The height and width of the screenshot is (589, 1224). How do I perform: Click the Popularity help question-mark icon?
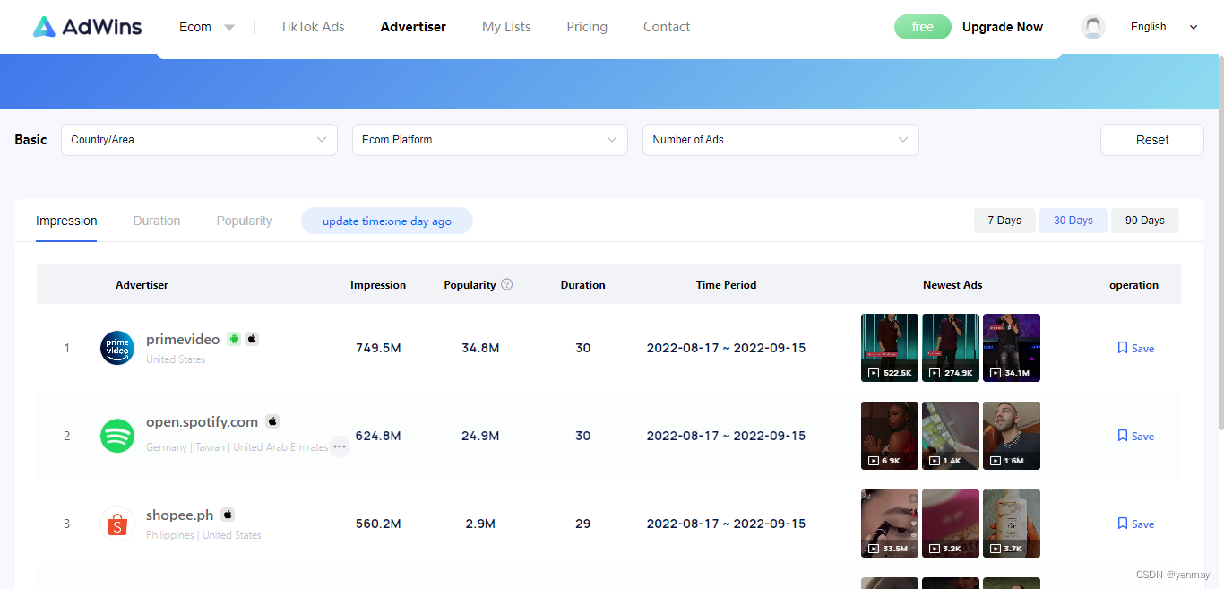pos(506,284)
